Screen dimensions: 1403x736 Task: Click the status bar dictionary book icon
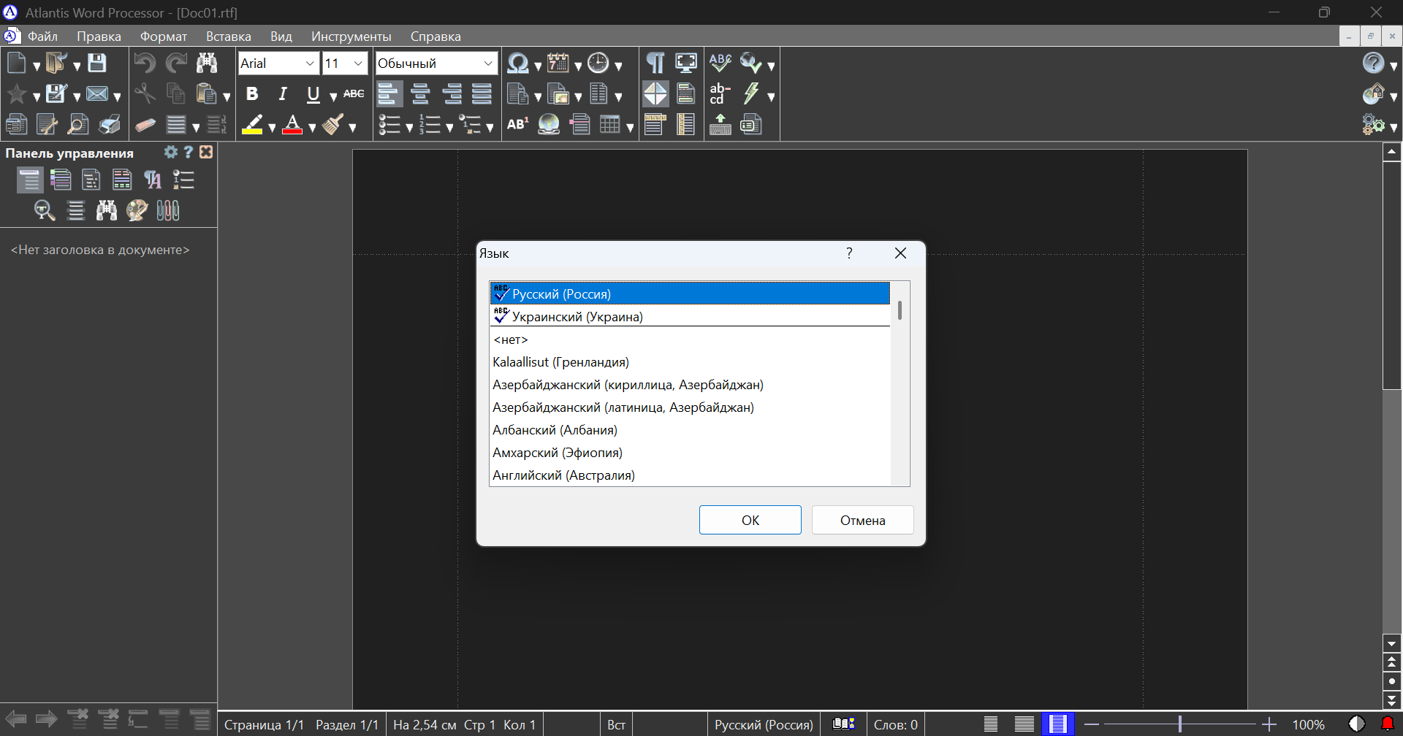point(844,724)
